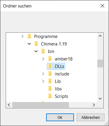Cancel with the Abbrechen button

(x=90, y=117)
